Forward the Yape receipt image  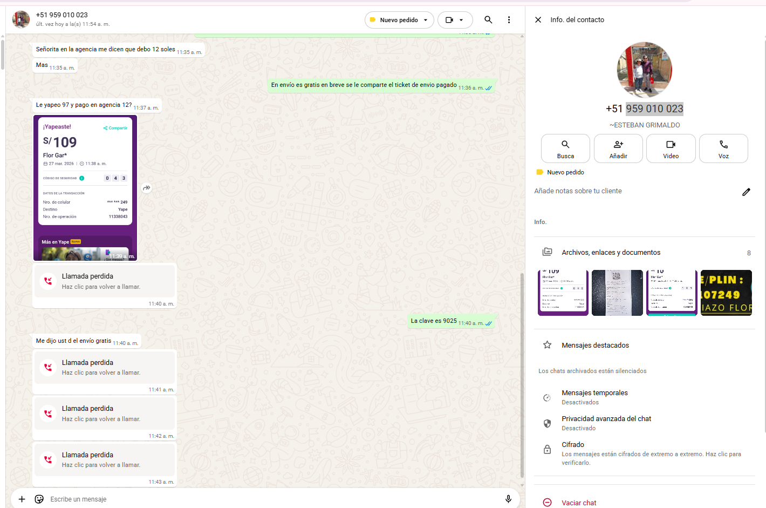click(x=147, y=188)
